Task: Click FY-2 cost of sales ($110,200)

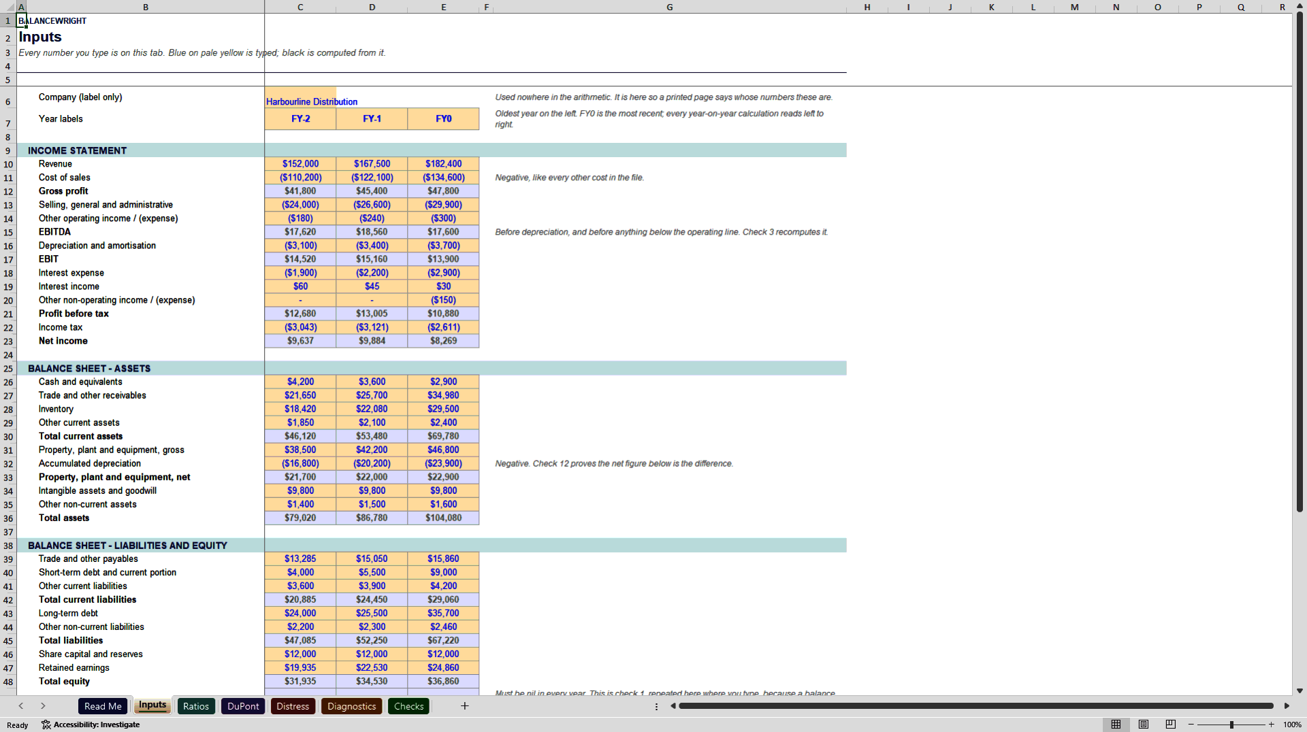Action: [x=300, y=178]
